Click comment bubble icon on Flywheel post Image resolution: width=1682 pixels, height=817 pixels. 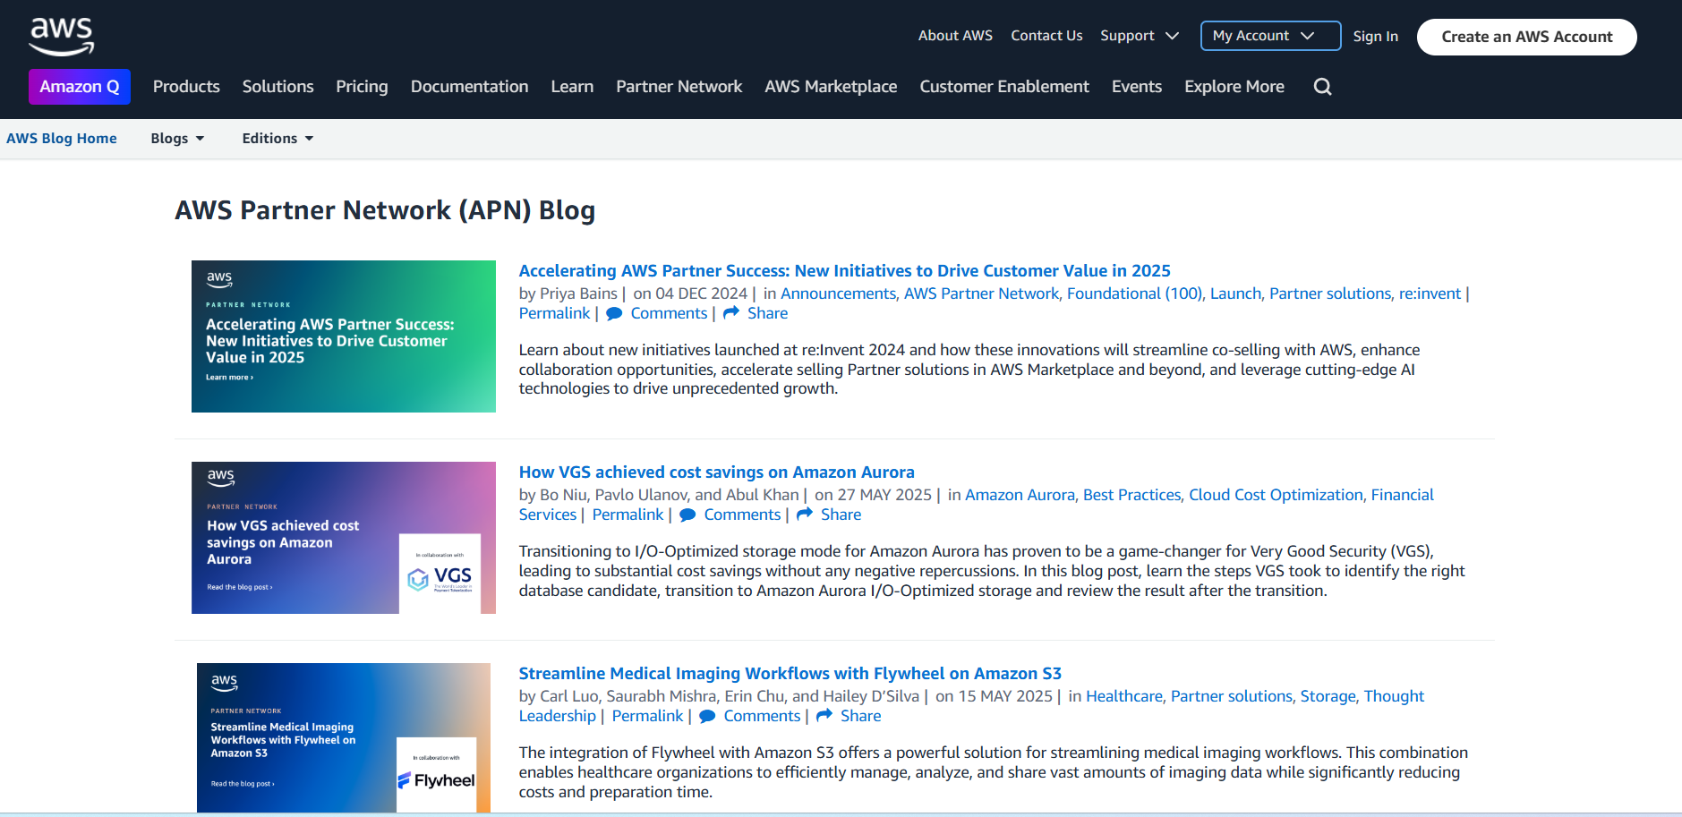pos(707,717)
